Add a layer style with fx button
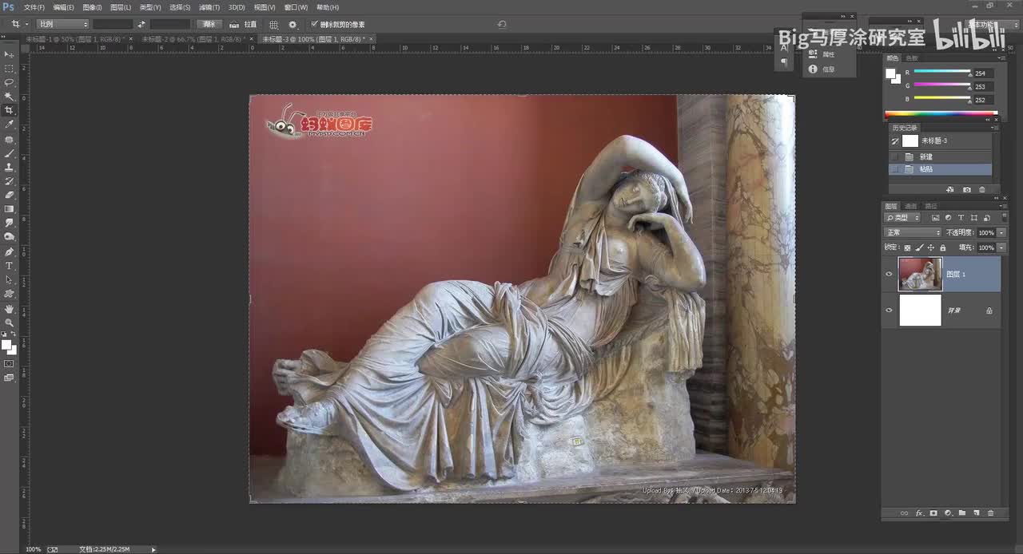The image size is (1023, 554). [919, 512]
